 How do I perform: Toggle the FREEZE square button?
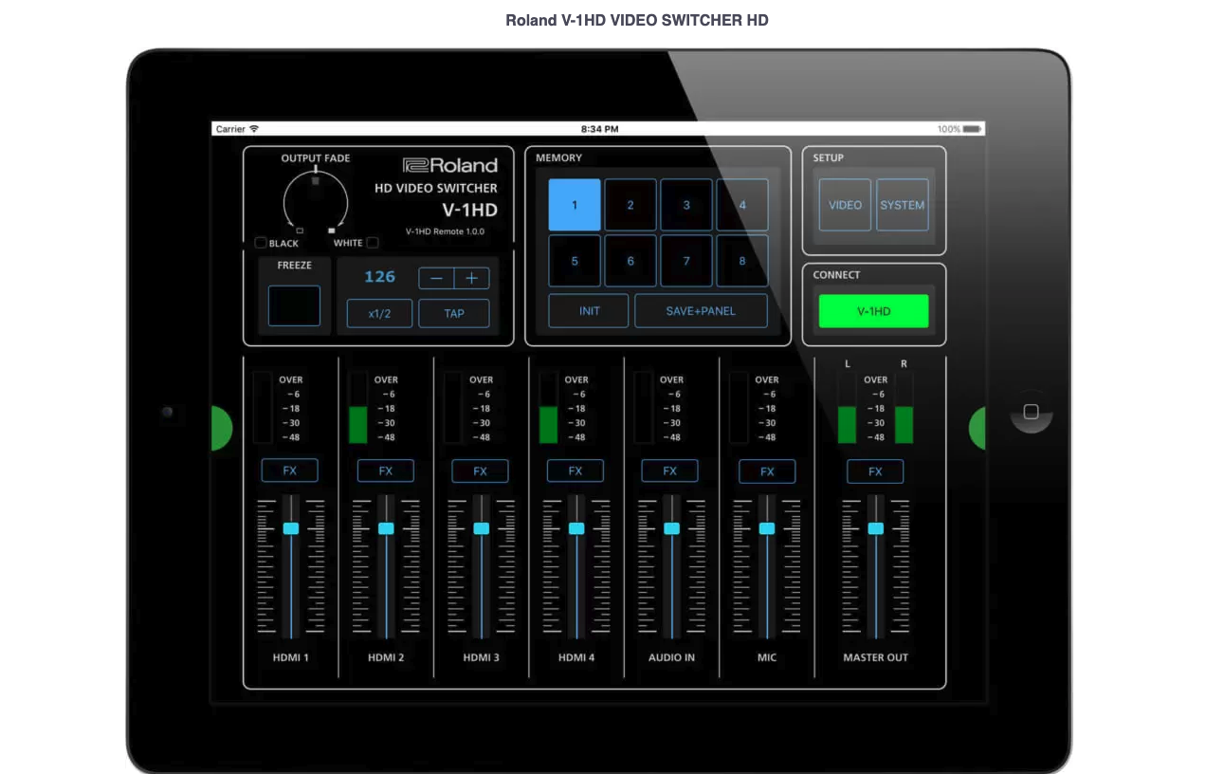pyautogui.click(x=294, y=305)
